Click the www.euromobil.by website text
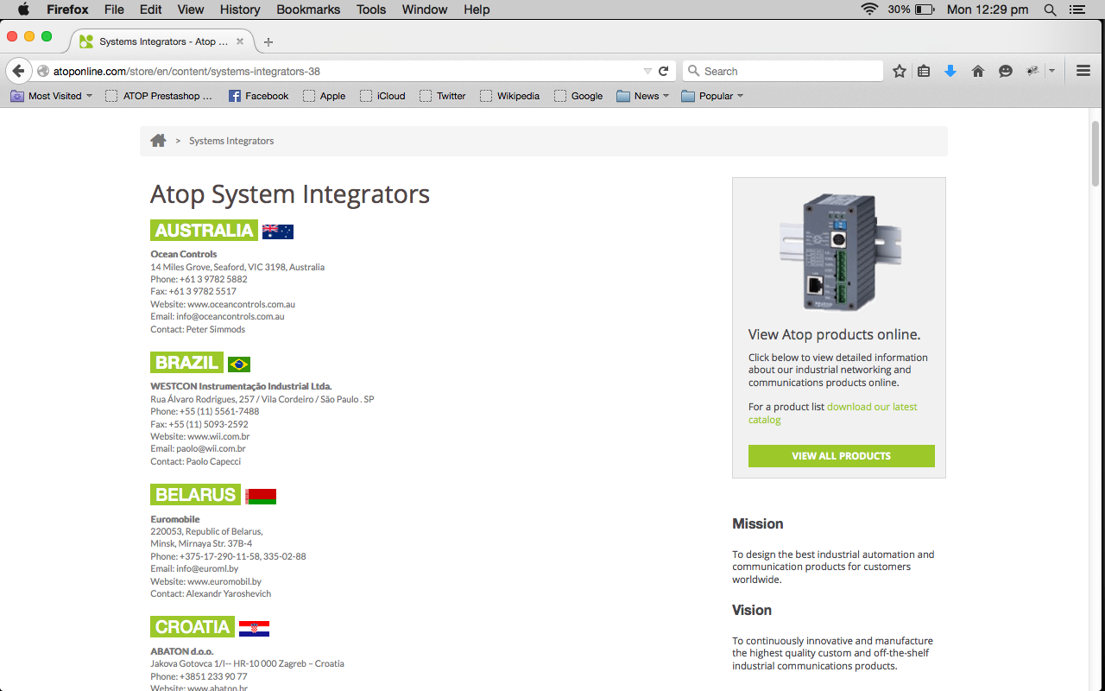The width and height of the screenshot is (1105, 691). point(224,581)
